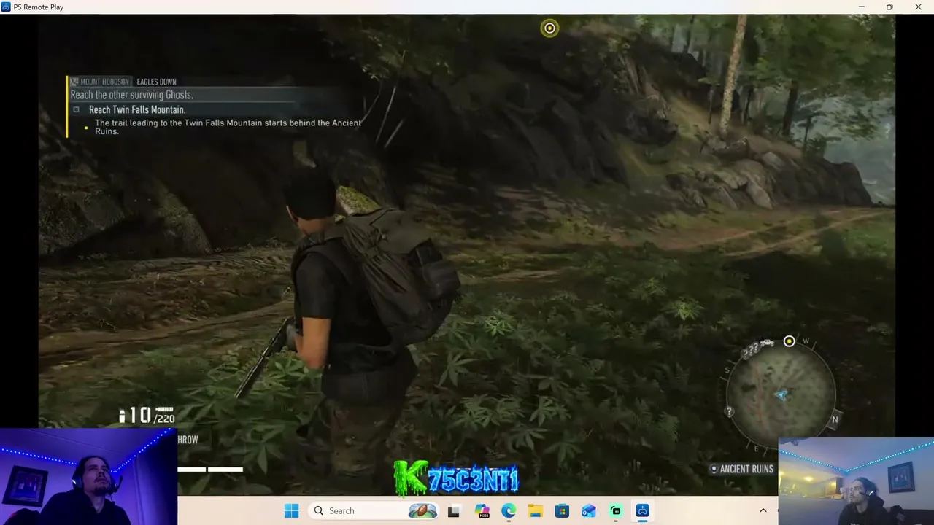
Task: Click the 'Reach the other surviving Ghosts.' objective
Action: pos(132,95)
